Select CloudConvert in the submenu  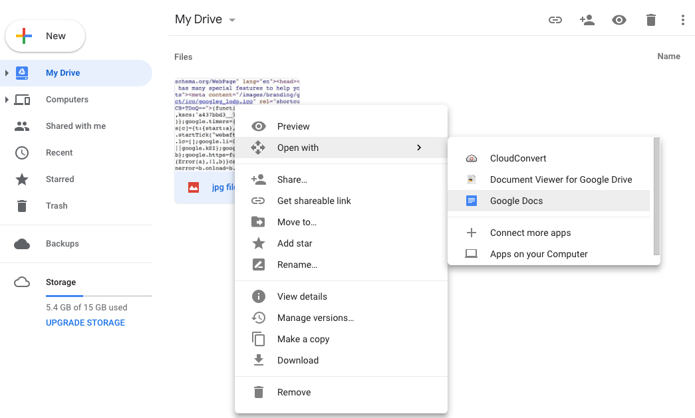(549, 158)
